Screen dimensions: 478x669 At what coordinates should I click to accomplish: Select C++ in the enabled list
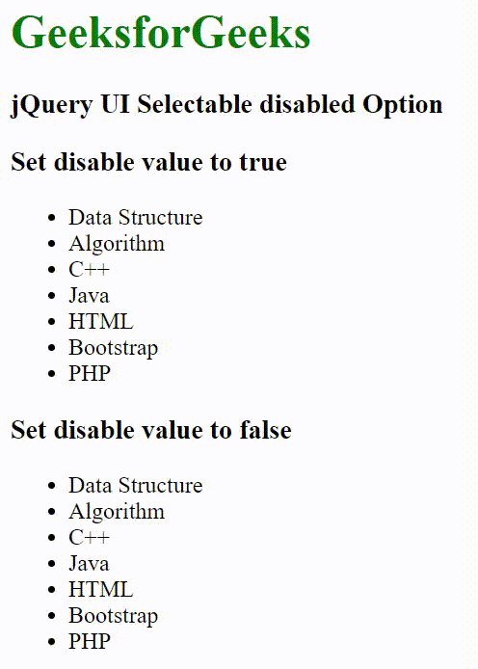pyautogui.click(x=89, y=538)
